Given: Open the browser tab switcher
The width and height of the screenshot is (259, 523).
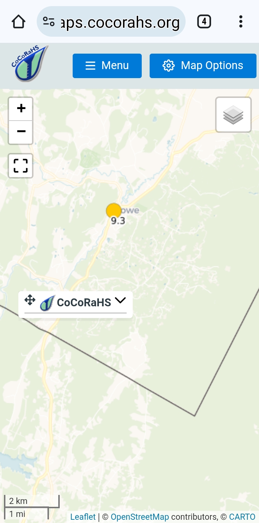Looking at the screenshot, I should 204,22.
